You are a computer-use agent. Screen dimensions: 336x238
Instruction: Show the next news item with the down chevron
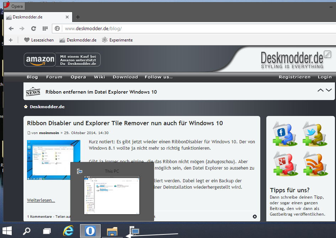click(x=329, y=90)
